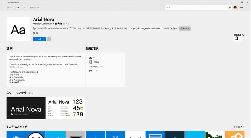The width and height of the screenshot is (251, 138).
Task: Switch to the アプリ tab
Action: [16, 7]
